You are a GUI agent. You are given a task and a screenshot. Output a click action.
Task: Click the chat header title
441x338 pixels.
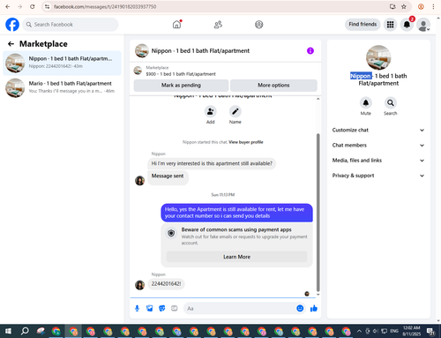point(200,50)
